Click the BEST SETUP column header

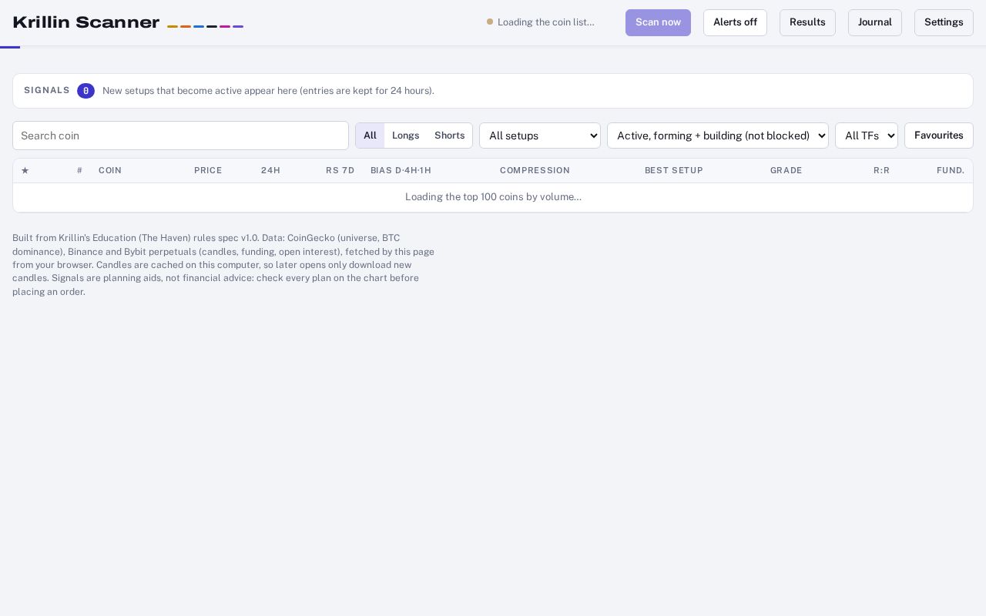pos(674,171)
